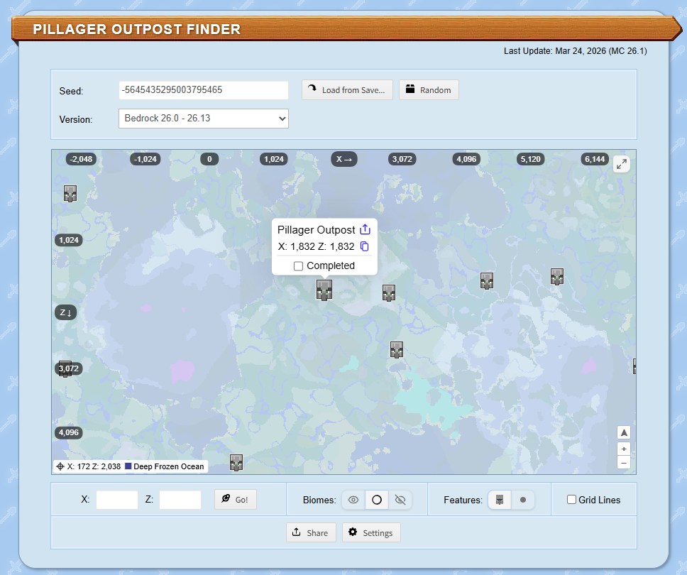This screenshot has height=575, width=687.
Task: Click the Go! button
Action: click(236, 499)
